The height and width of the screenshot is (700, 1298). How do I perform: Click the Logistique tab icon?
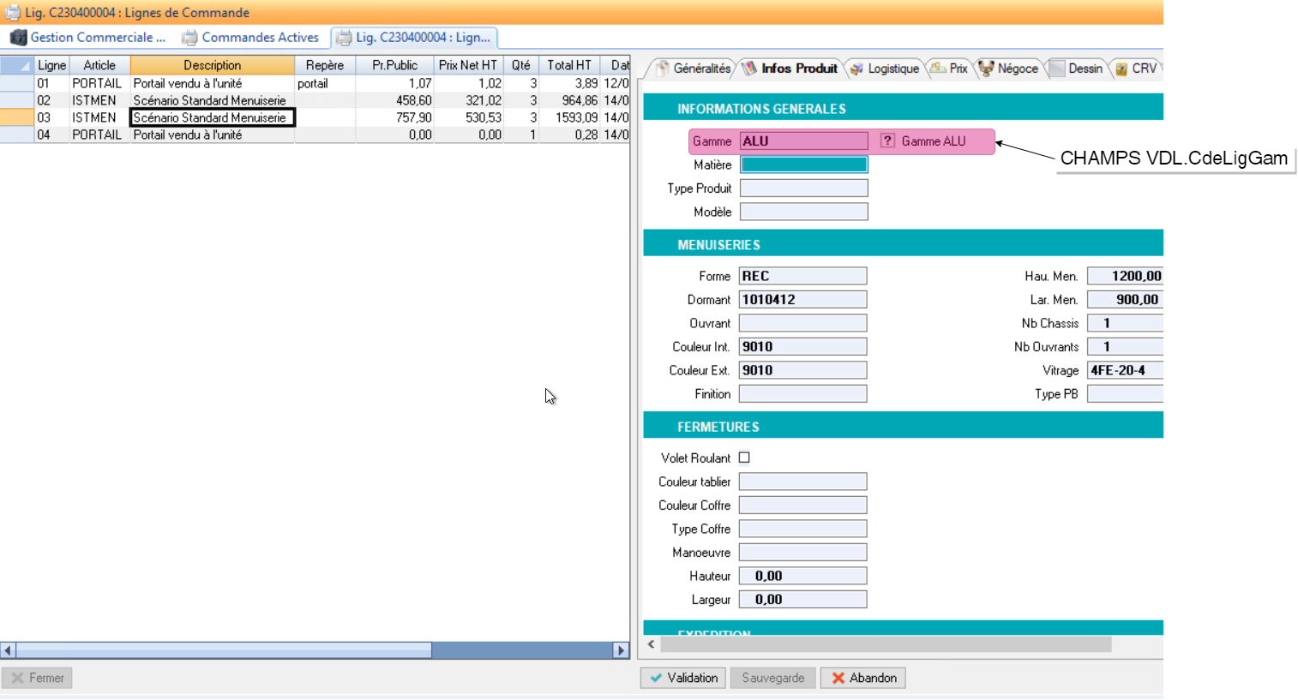(x=856, y=69)
